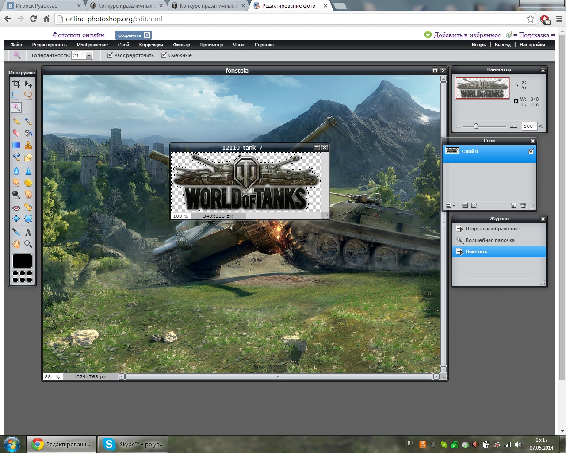Select the Hand pan tool
Screen dimensions: 566x453
coord(16,244)
